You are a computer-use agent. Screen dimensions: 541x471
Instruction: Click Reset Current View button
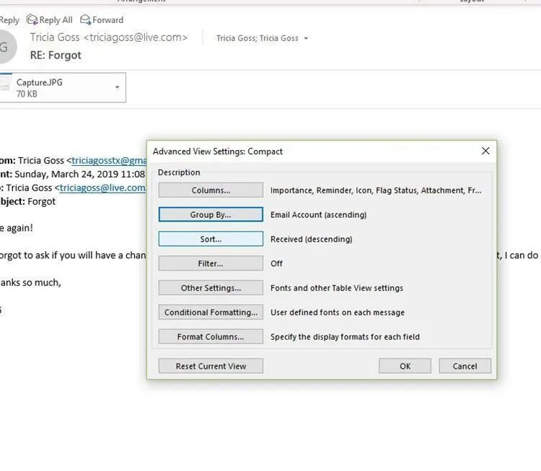coord(211,366)
